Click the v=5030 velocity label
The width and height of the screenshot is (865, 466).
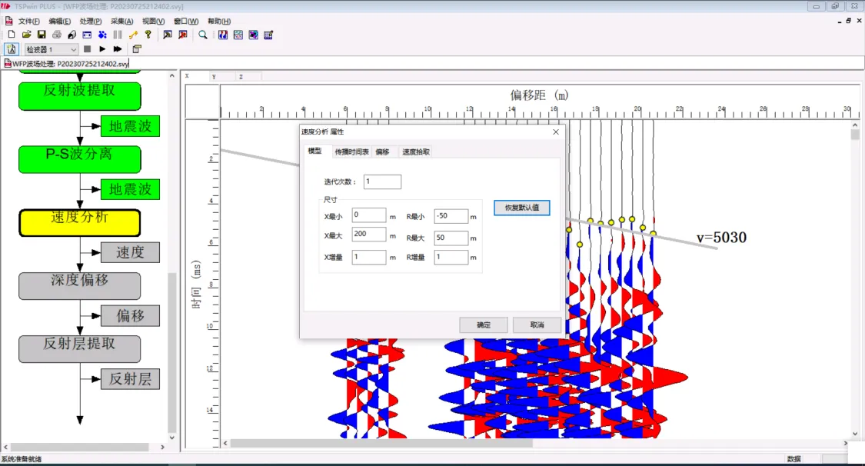click(721, 238)
